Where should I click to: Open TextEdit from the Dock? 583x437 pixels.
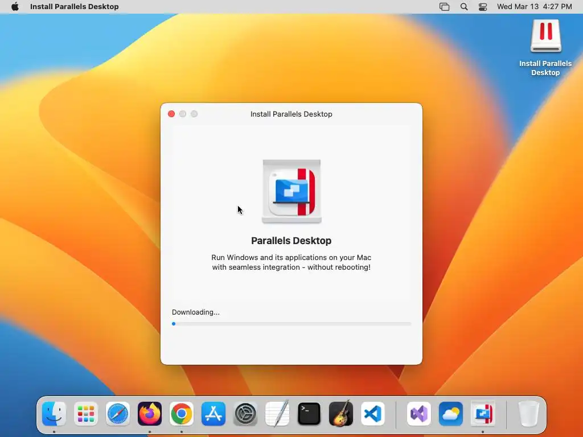click(x=277, y=413)
